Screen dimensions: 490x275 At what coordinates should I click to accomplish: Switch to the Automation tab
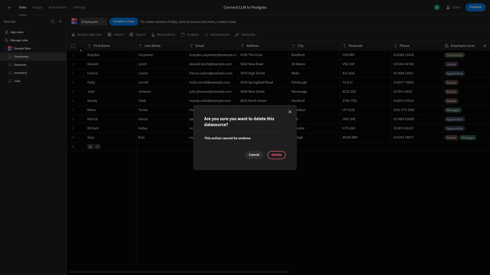click(x=58, y=7)
